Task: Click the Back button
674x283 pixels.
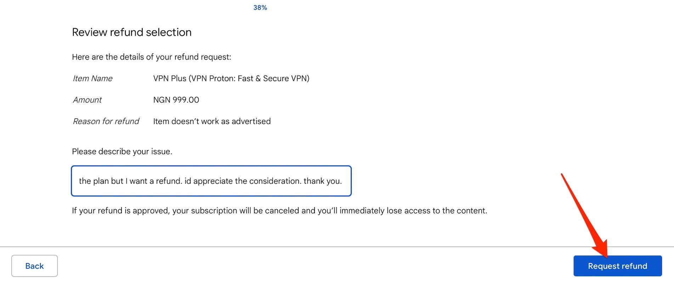Action: pyautogui.click(x=34, y=266)
